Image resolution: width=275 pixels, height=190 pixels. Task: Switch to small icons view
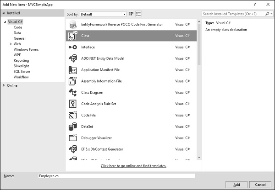132,14
